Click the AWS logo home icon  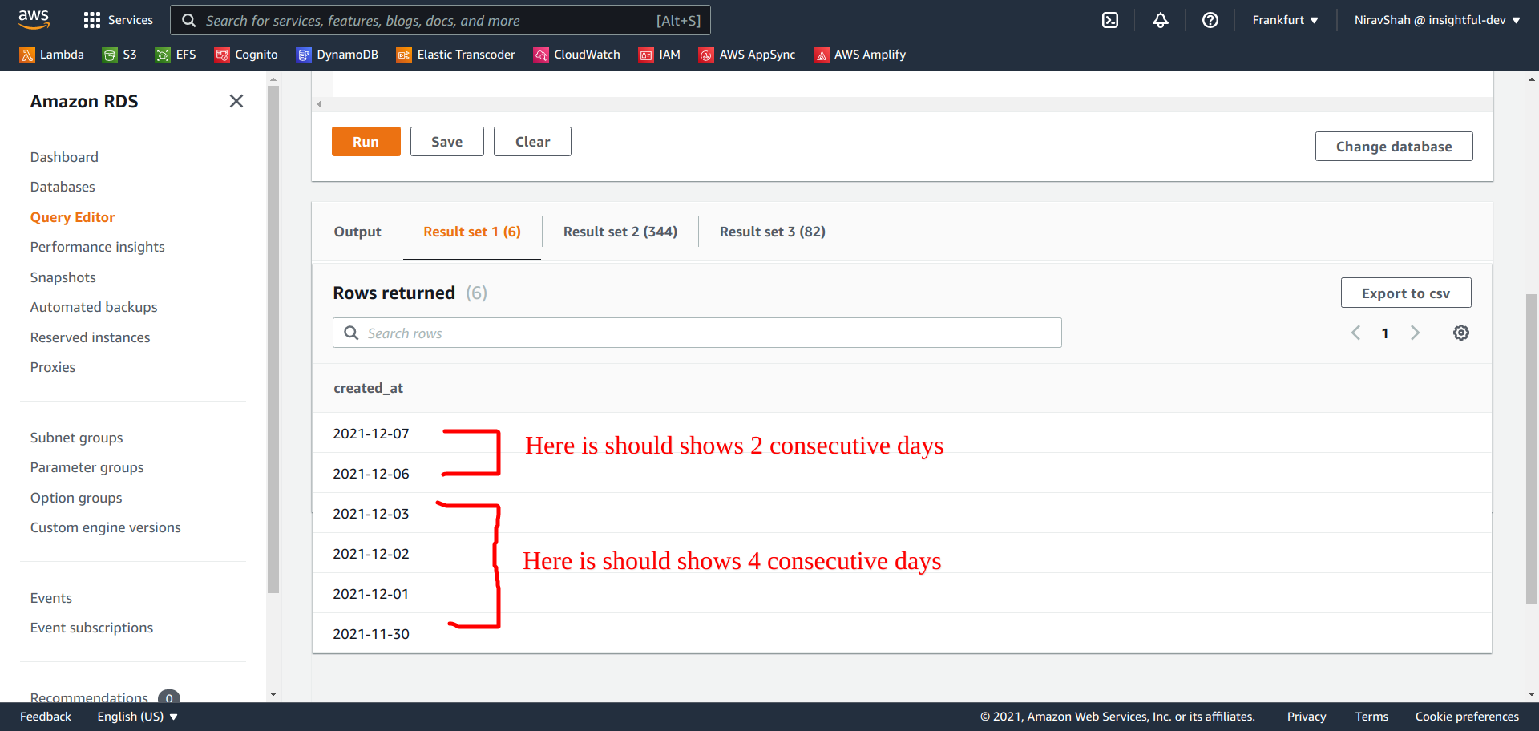tap(34, 19)
